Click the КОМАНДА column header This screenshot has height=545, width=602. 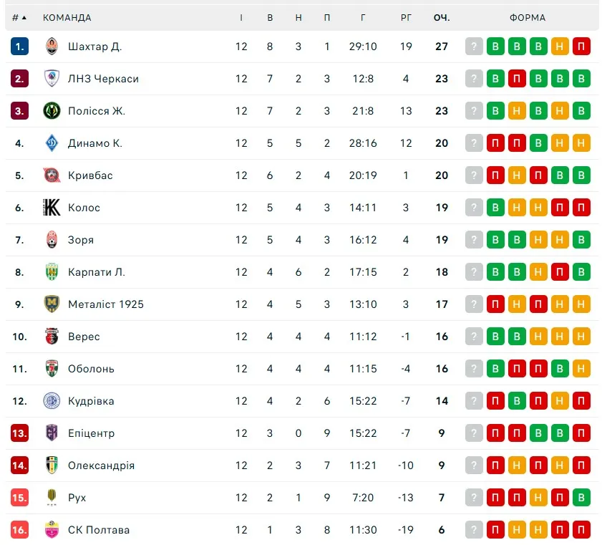(67, 17)
